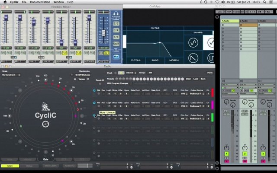This screenshot has height=173, width=277.
Task: Toggle Ableton track 3 activator button
Action: (263, 154)
